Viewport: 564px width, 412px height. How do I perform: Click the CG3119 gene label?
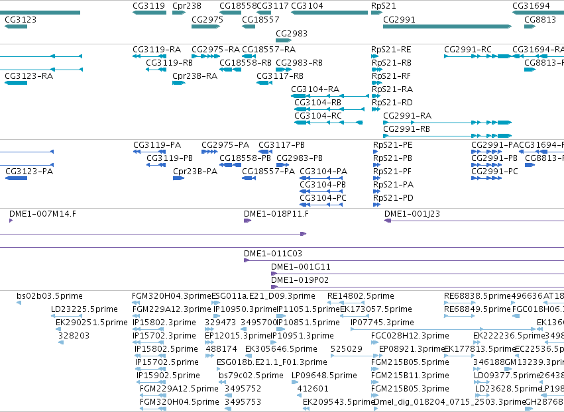(148, 6)
